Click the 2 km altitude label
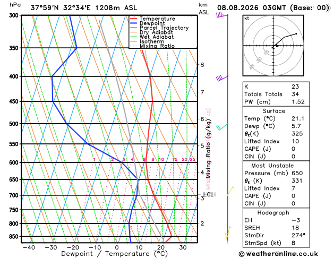This screenshot has height=258, width=334. [x=202, y=223]
